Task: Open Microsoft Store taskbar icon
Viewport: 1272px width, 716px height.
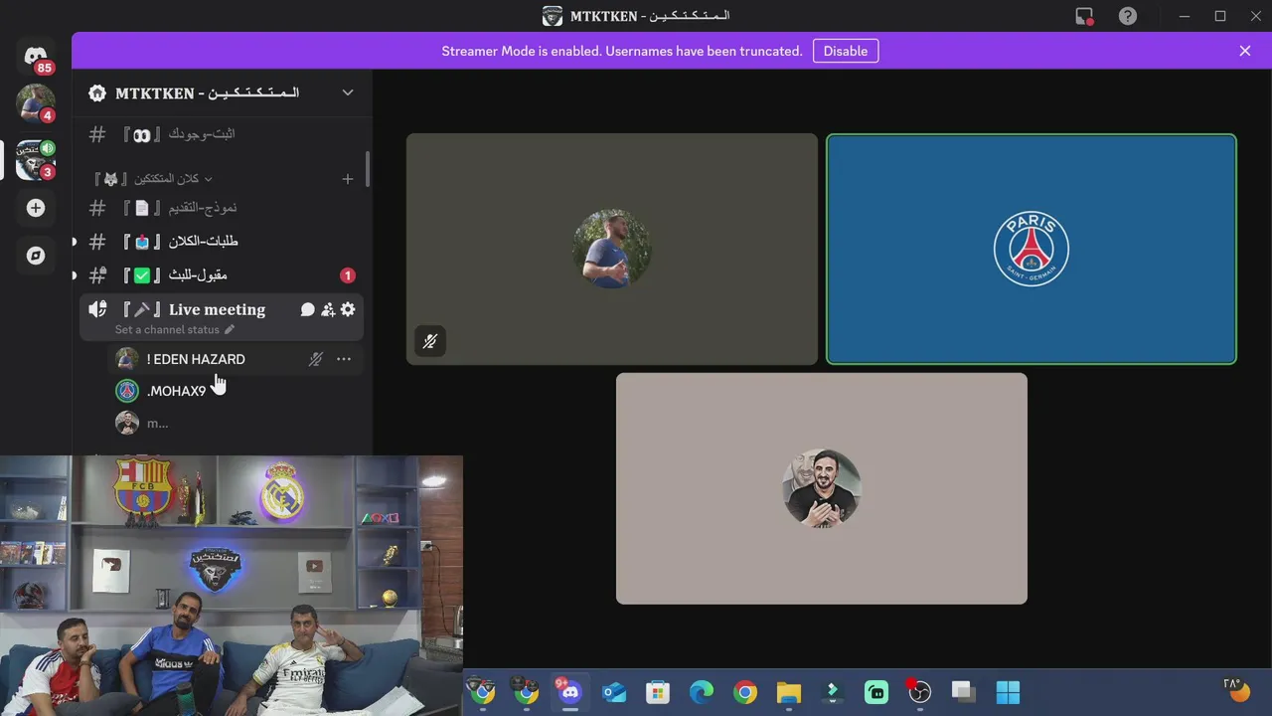Action: (x=658, y=692)
